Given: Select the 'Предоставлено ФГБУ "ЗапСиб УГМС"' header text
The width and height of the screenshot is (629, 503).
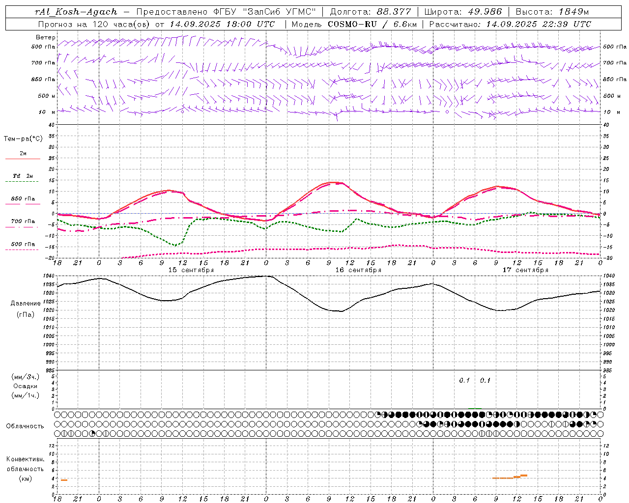Looking at the screenshot, I should click(226, 12).
